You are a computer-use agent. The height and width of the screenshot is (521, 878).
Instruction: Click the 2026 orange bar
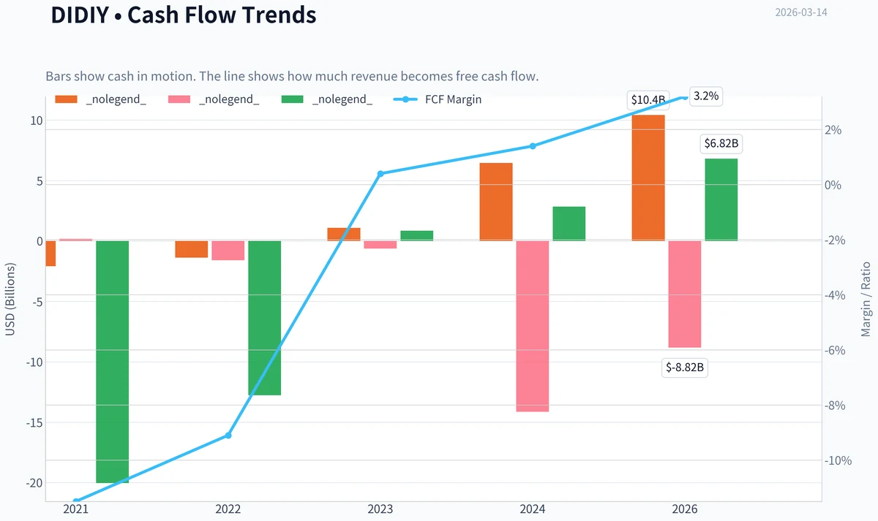pos(648,178)
